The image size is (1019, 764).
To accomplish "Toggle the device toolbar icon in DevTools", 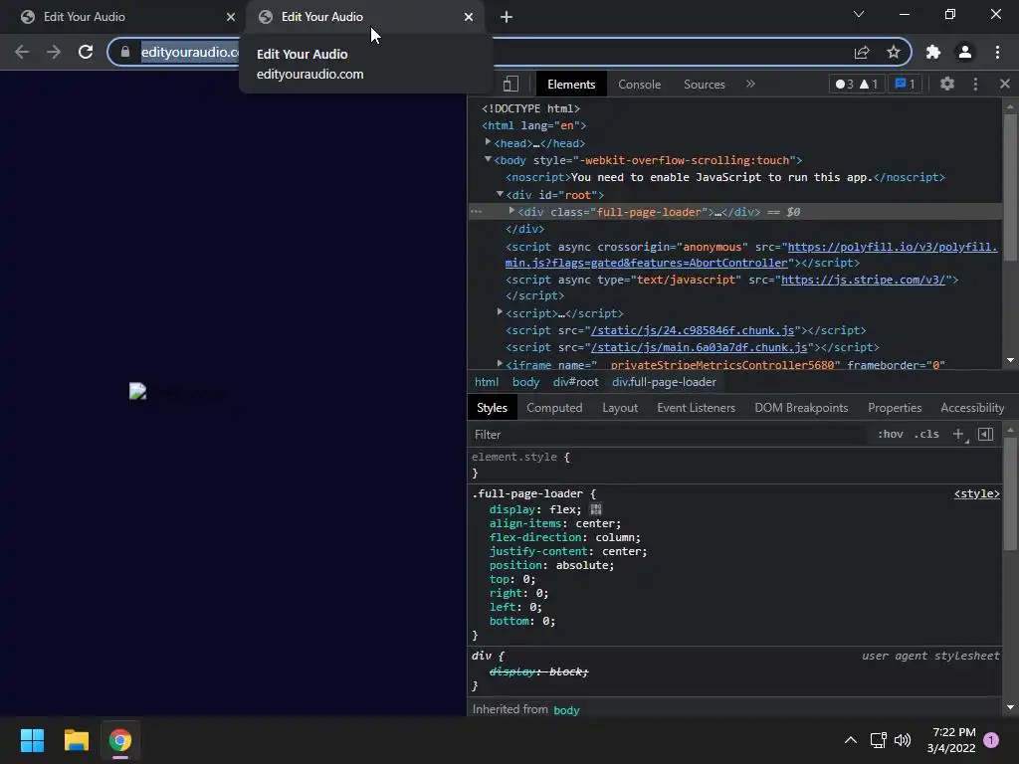I will (x=510, y=84).
